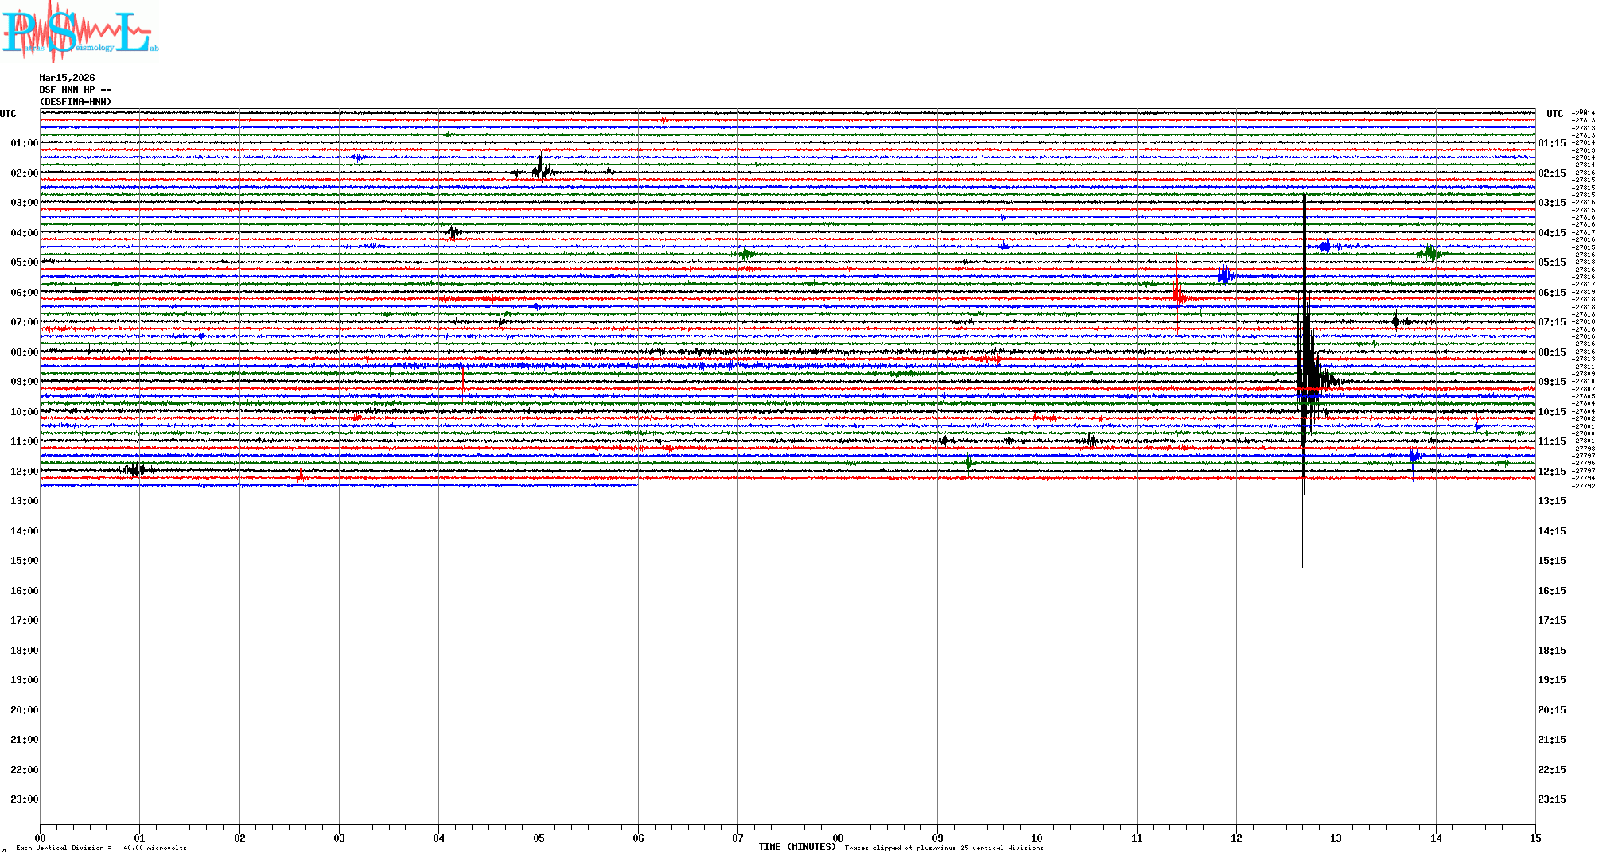Screen dimensions: 1599x859
Task: Click the left UTC axis label
Action: click(8, 114)
